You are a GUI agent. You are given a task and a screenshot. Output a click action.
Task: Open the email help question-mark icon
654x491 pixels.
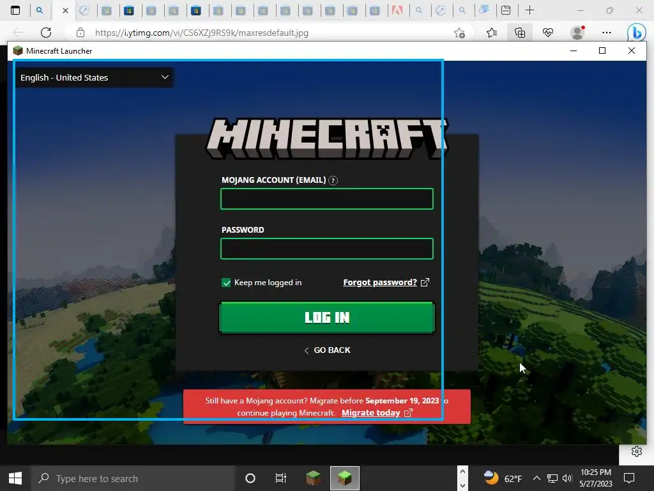click(333, 181)
